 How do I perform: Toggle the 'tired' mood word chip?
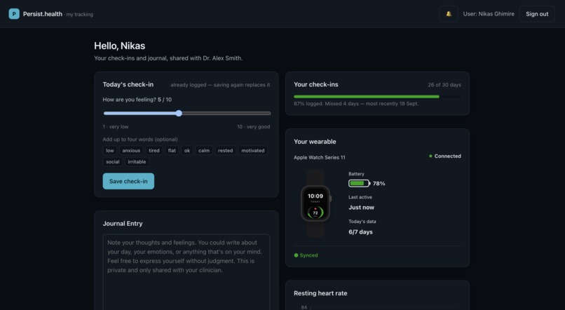click(154, 151)
